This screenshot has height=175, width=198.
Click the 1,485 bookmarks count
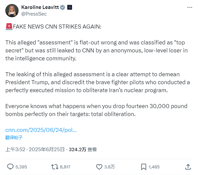[x=154, y=167]
